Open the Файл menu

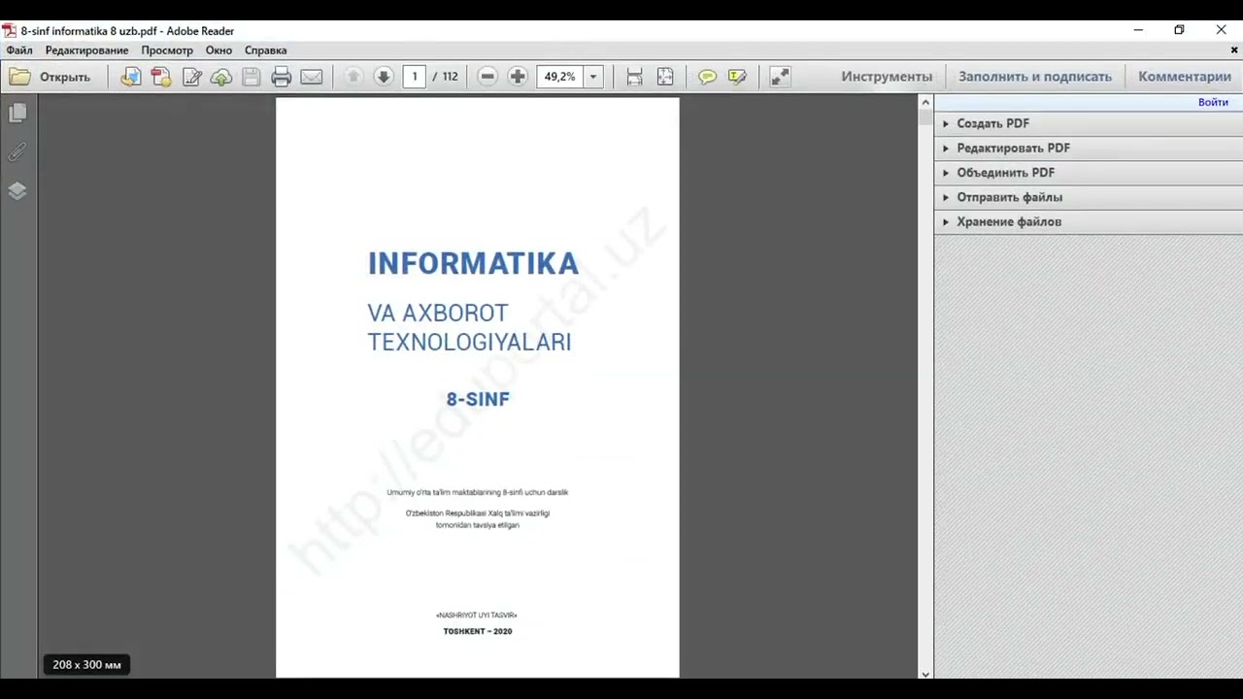click(x=19, y=50)
